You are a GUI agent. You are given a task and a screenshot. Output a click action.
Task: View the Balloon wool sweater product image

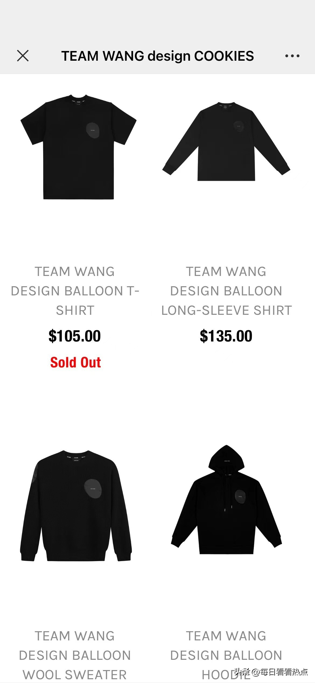tap(76, 506)
